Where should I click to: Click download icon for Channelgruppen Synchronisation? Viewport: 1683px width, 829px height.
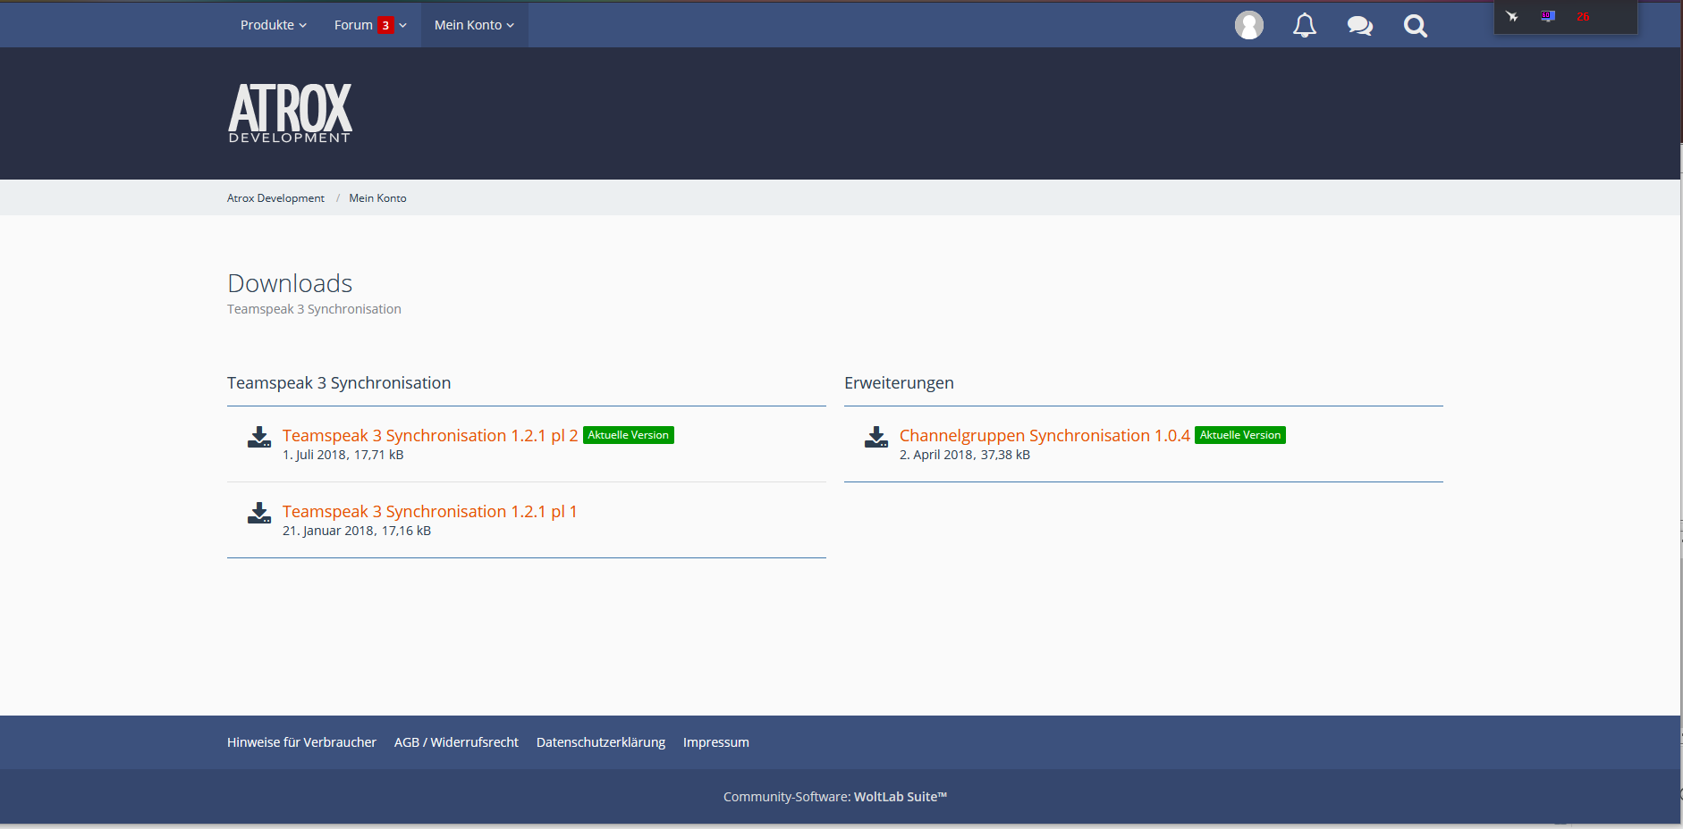click(876, 437)
